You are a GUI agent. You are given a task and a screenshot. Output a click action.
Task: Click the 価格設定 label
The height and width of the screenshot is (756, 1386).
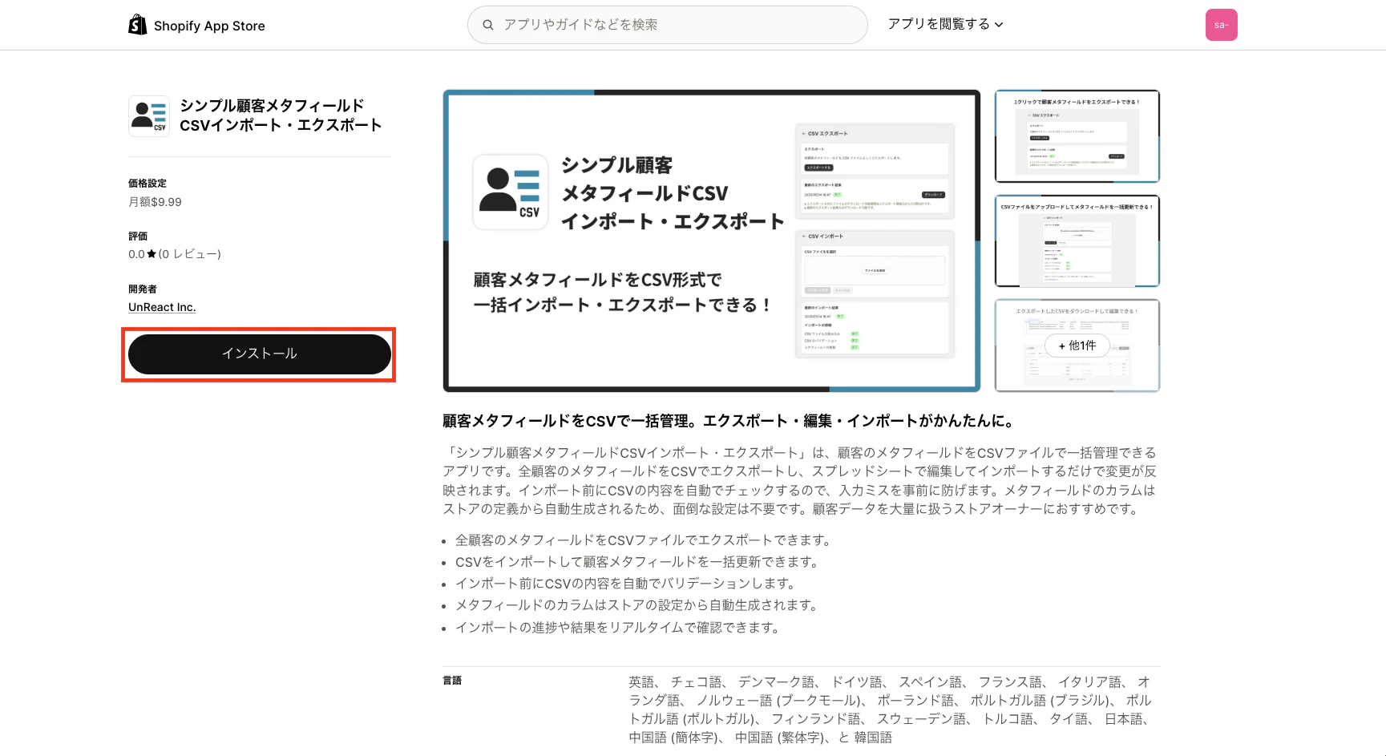(147, 184)
